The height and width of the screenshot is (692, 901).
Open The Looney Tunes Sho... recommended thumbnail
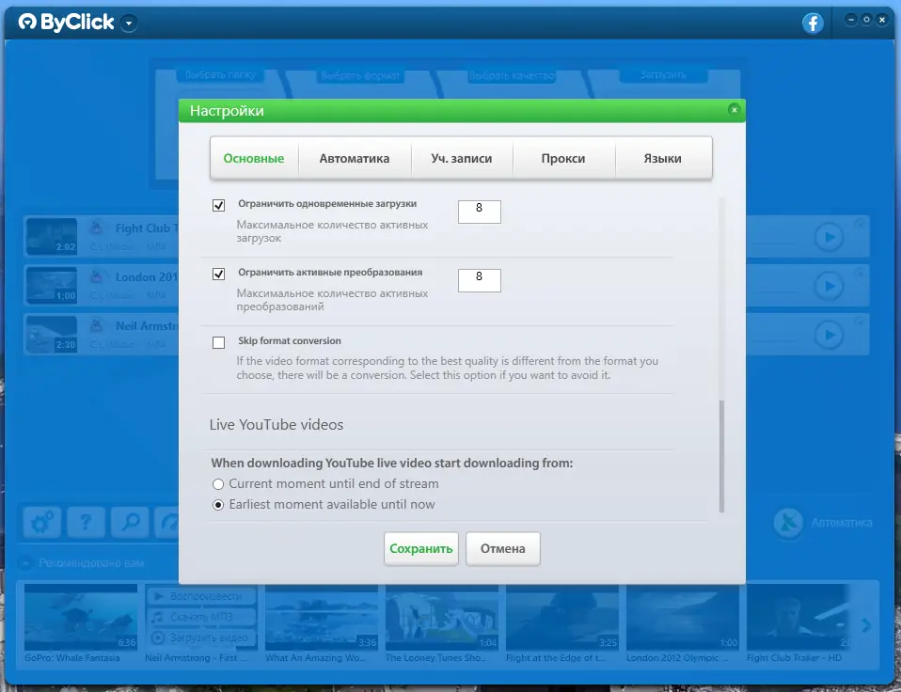[x=442, y=618]
